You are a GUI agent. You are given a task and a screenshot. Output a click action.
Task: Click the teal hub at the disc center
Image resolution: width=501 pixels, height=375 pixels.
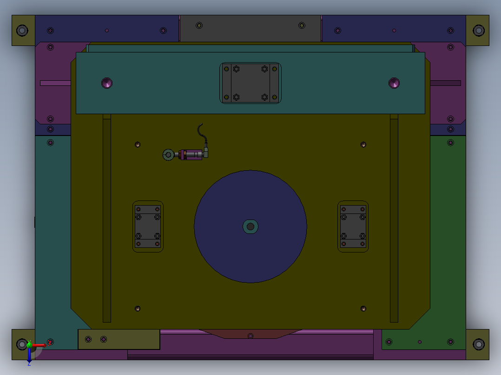point(250,226)
